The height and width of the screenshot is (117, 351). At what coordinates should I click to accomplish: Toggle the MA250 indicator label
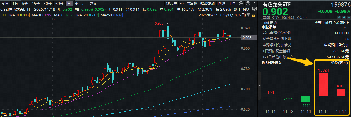(108, 15)
